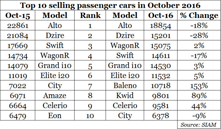Click the Source: SIAM note
Image resolution: width=221 pixels, height=129 pixels.
click(x=199, y=125)
